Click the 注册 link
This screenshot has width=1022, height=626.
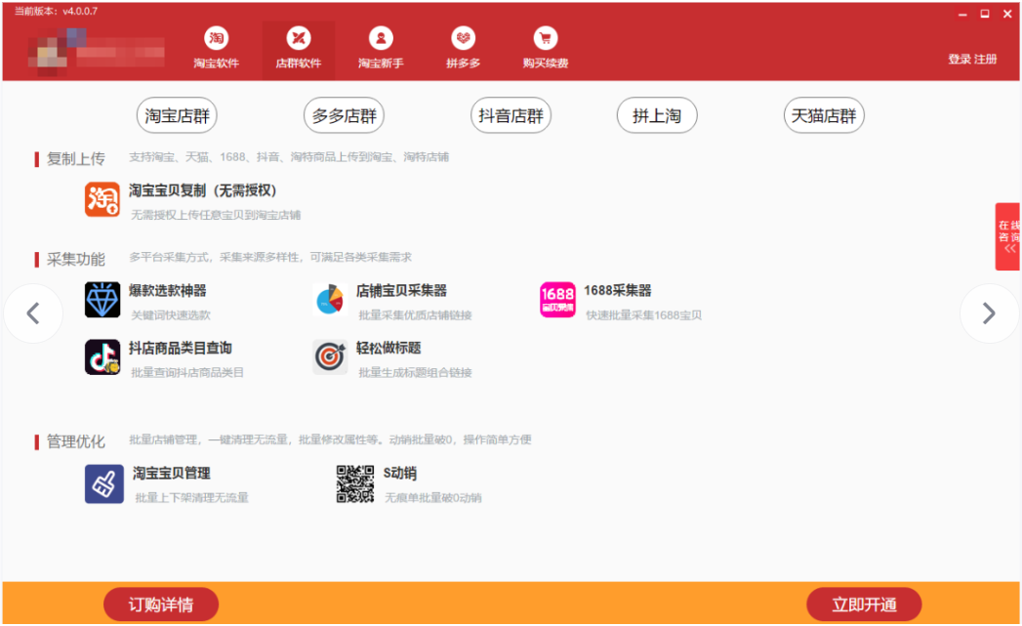(986, 60)
